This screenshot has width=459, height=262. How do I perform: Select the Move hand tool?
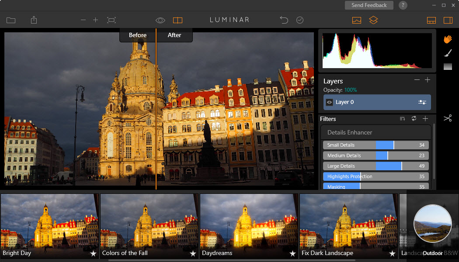pyautogui.click(x=448, y=39)
